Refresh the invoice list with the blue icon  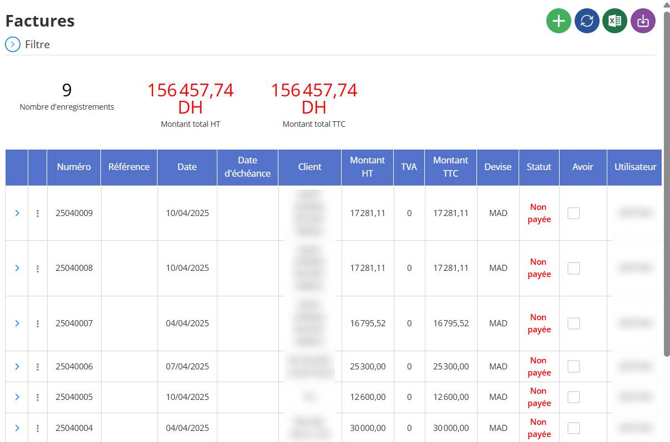(x=587, y=21)
